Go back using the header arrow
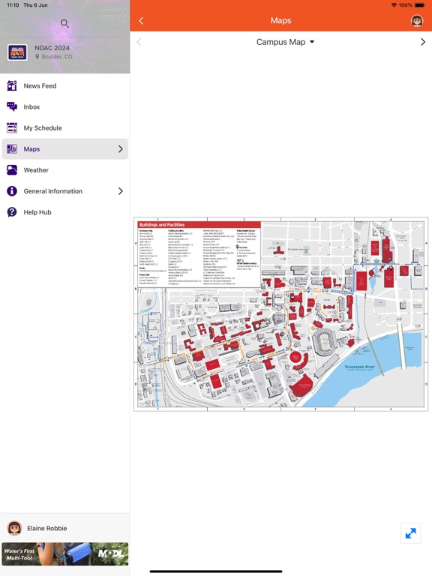This screenshot has width=432, height=576. tap(141, 20)
